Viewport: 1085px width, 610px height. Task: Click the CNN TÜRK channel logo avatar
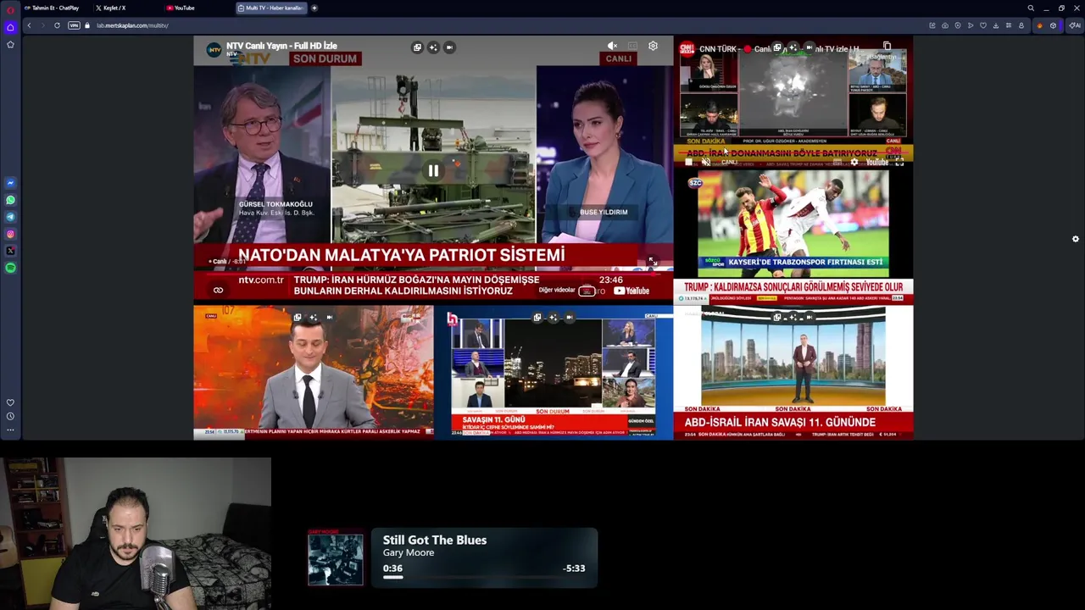[687, 48]
